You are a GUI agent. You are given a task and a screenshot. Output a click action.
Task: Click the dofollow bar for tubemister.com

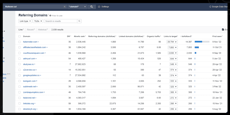pos(202,42)
